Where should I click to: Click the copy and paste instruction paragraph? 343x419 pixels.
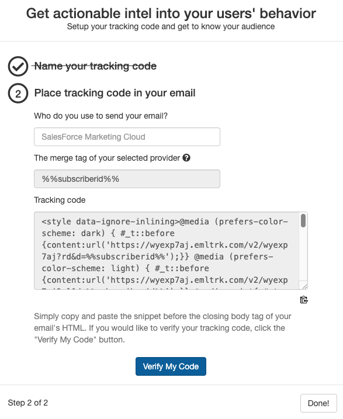[162, 328]
